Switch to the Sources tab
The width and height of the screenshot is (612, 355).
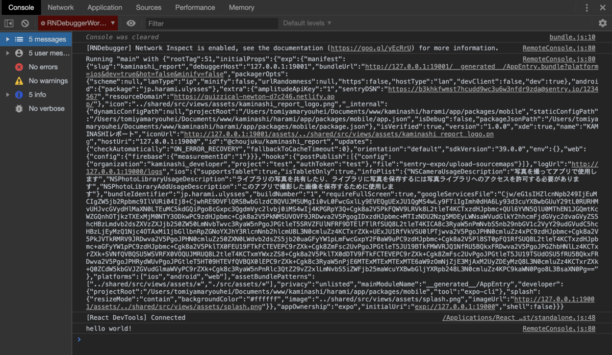coord(148,8)
